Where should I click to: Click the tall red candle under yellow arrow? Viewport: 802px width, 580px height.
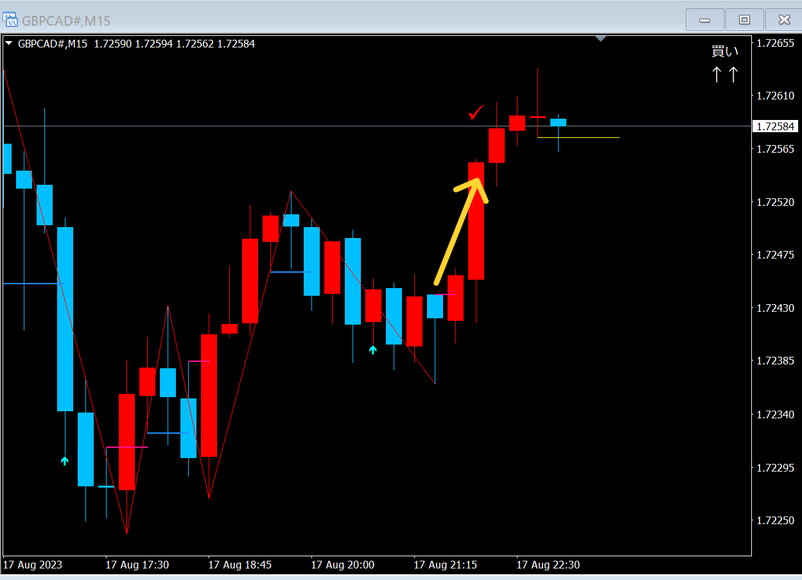476,221
